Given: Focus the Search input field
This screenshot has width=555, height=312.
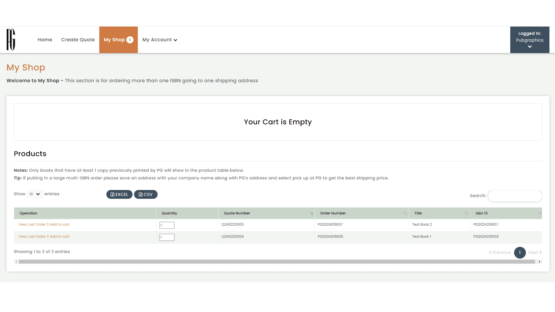Looking at the screenshot, I should (515, 196).
